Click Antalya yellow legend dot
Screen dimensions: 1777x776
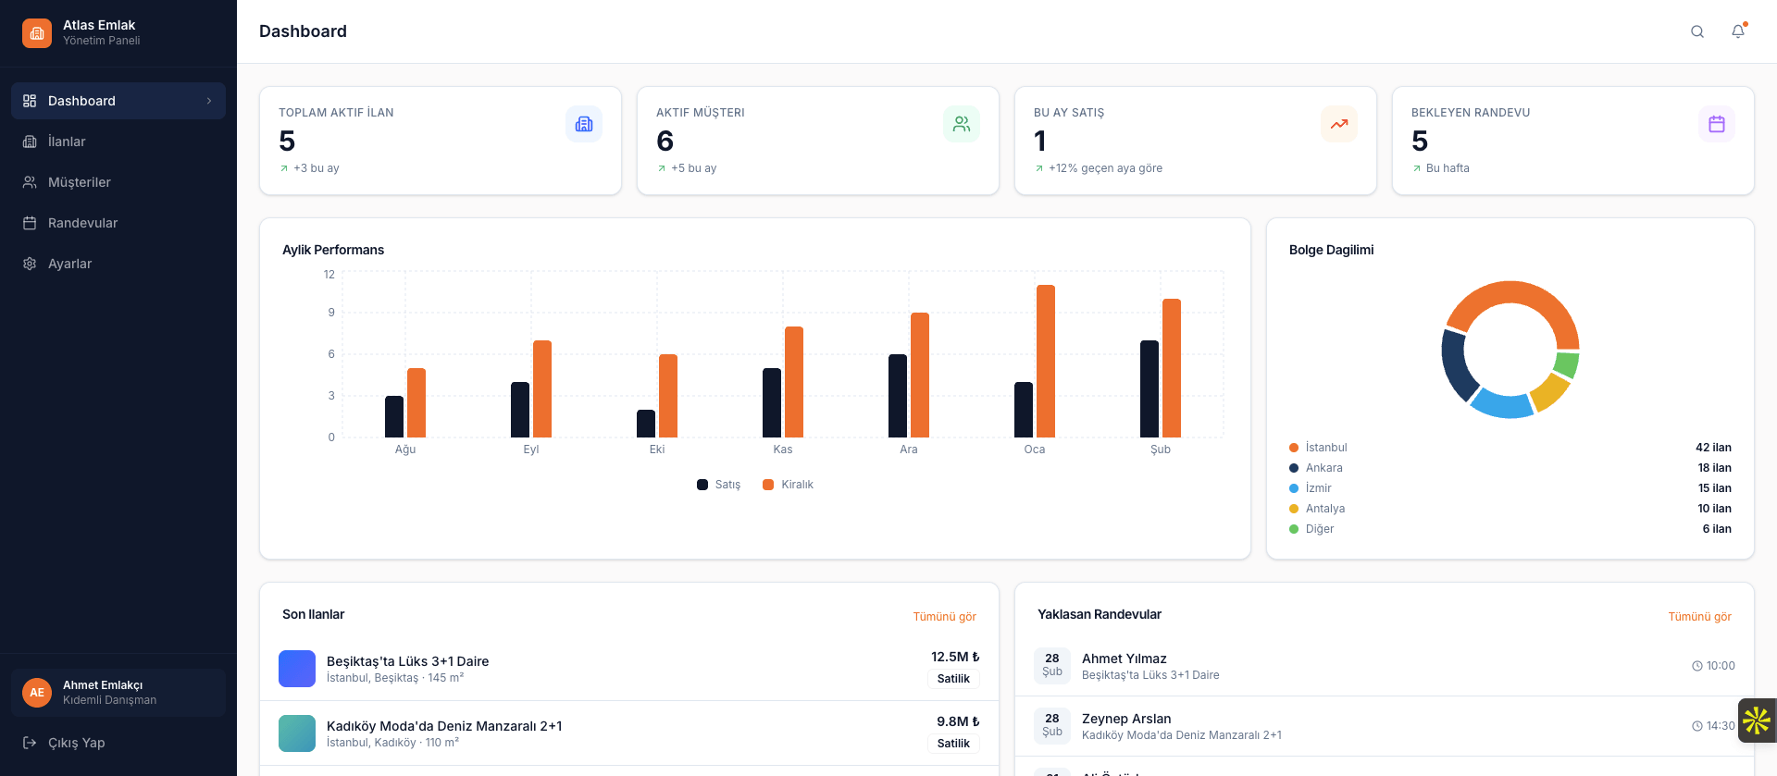coord(1294,509)
